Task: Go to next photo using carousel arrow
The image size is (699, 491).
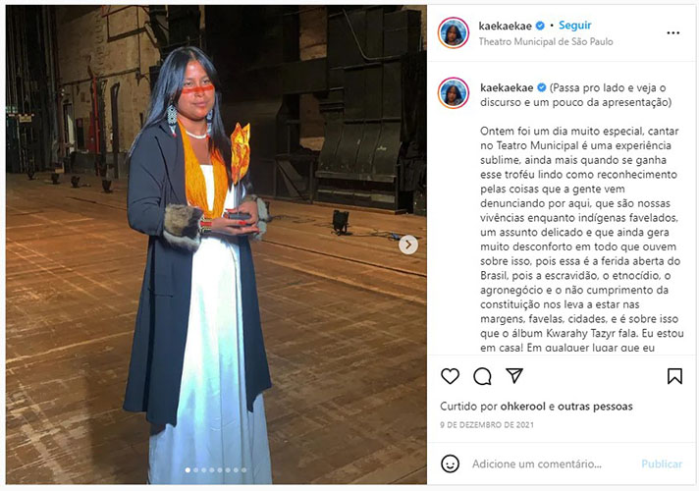Action: click(x=407, y=245)
